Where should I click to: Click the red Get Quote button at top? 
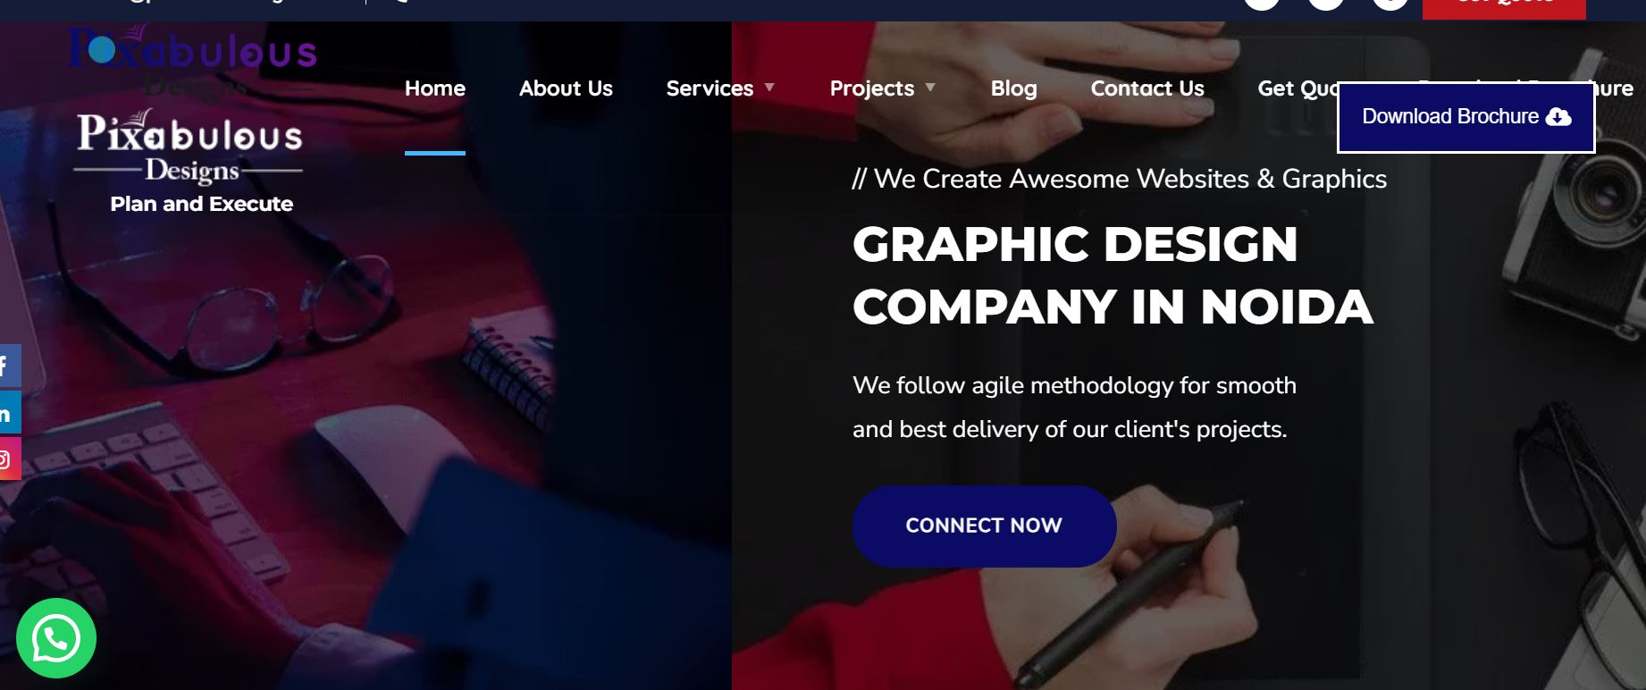pyautogui.click(x=1504, y=7)
